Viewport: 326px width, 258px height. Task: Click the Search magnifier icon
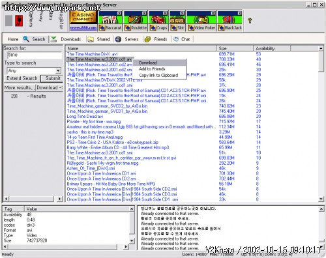[26, 39]
